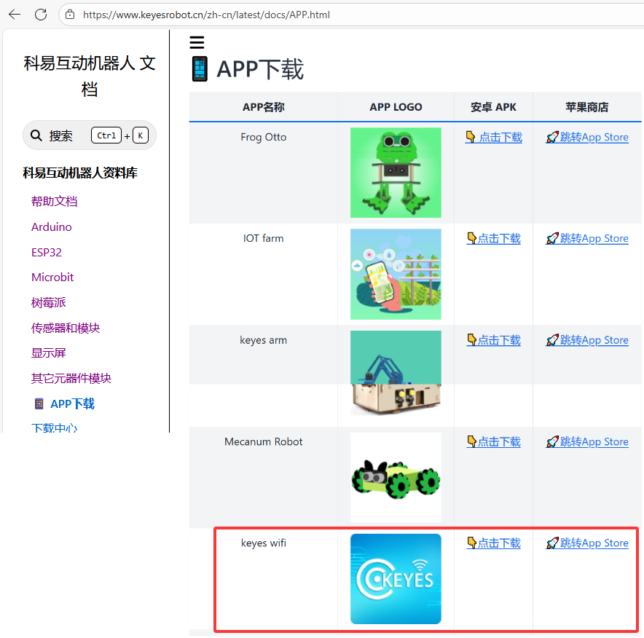Click the Ctrl key hint in search
This screenshot has height=638, width=644.
[106, 135]
